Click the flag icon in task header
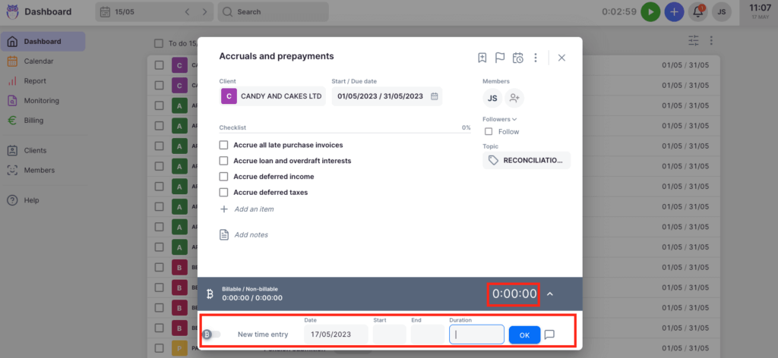Viewport: 778px width, 358px height. point(500,58)
